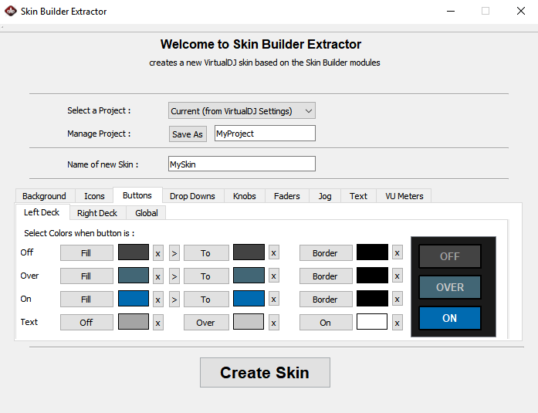538x413 pixels.
Task: Pick the Text Over light gray swatch
Action: (249, 322)
